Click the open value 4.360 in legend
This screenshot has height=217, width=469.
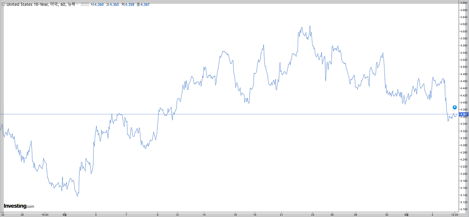(x=99, y=4)
